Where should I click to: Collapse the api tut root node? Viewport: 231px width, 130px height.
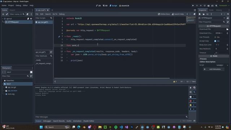pos(3,19)
